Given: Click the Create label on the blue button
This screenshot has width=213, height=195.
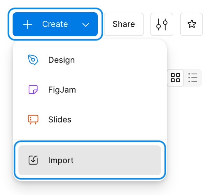Looking at the screenshot, I should 55,24.
